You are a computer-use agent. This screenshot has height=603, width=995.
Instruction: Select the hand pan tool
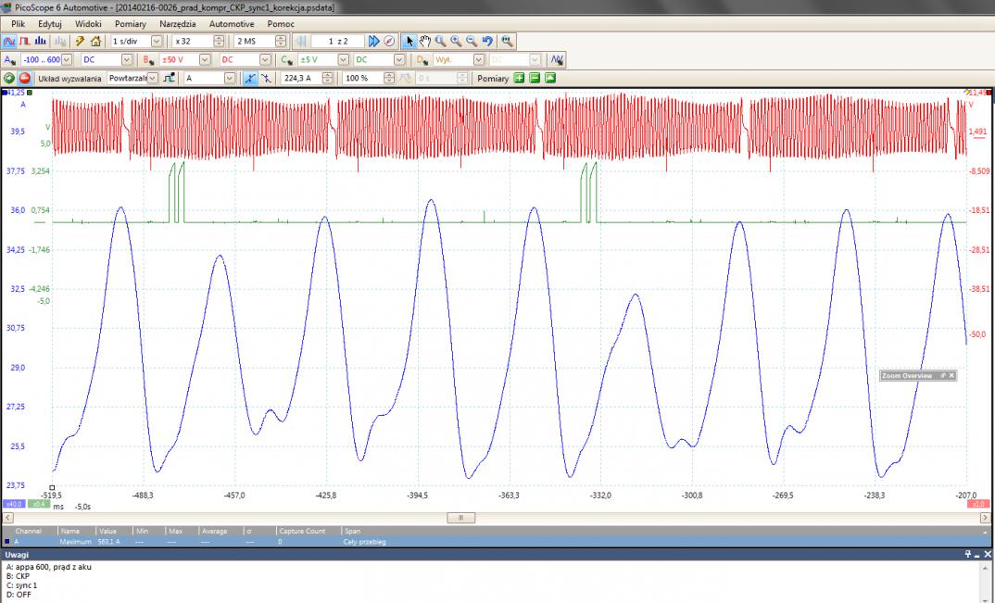[x=425, y=41]
